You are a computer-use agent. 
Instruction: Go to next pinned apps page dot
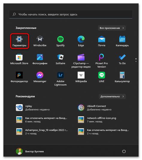136,61
